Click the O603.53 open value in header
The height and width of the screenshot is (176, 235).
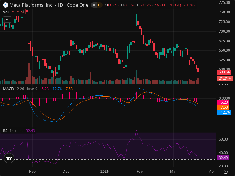click(112, 5)
